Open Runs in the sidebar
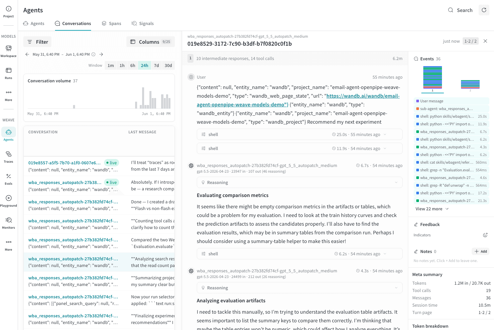Viewport: 494px width, 330px height. [9, 73]
